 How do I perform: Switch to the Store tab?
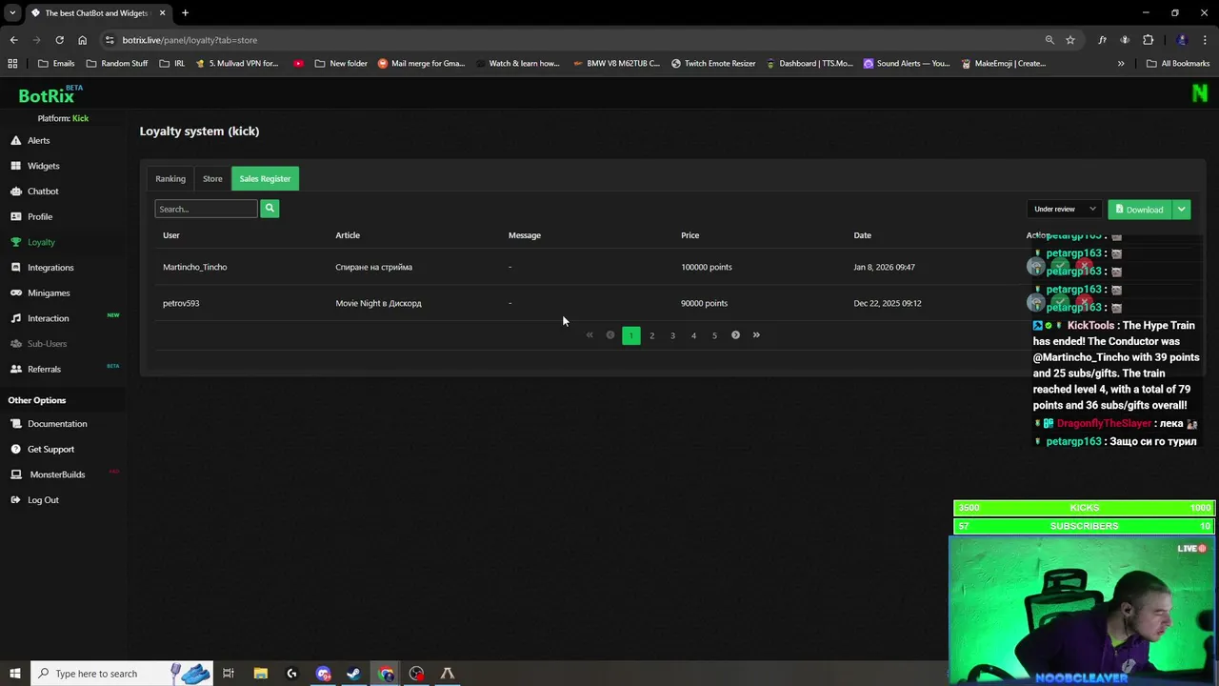[x=212, y=178]
